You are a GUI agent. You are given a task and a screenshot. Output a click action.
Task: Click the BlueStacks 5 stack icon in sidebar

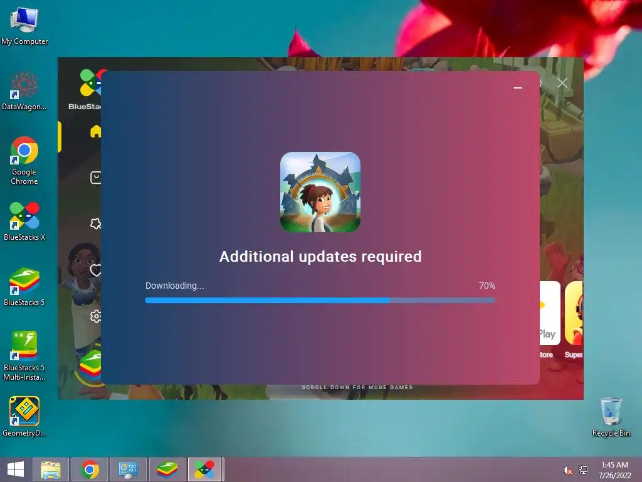pos(91,366)
